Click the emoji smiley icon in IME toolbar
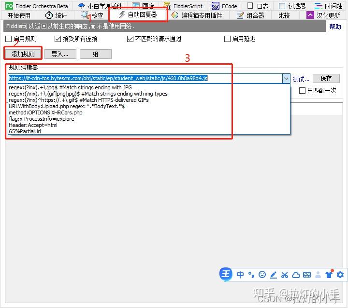The image size is (348, 308). pyautogui.click(x=262, y=275)
